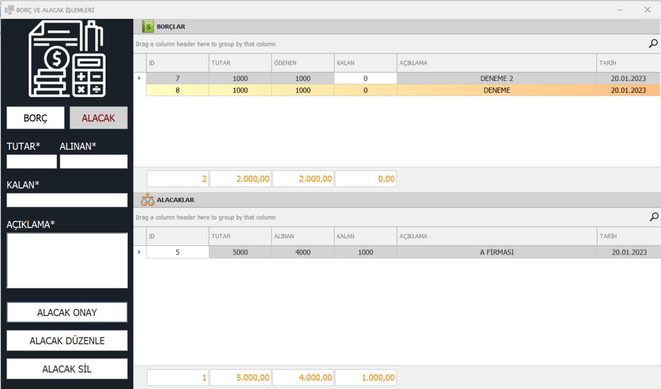Select row indicator arrow for receivable ID 5
The height and width of the screenshot is (389, 661).
[139, 252]
